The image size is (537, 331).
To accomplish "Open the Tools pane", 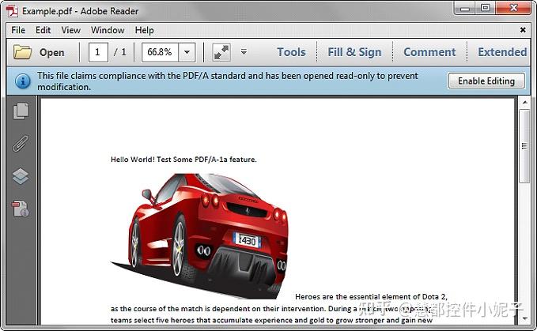I will tap(291, 52).
